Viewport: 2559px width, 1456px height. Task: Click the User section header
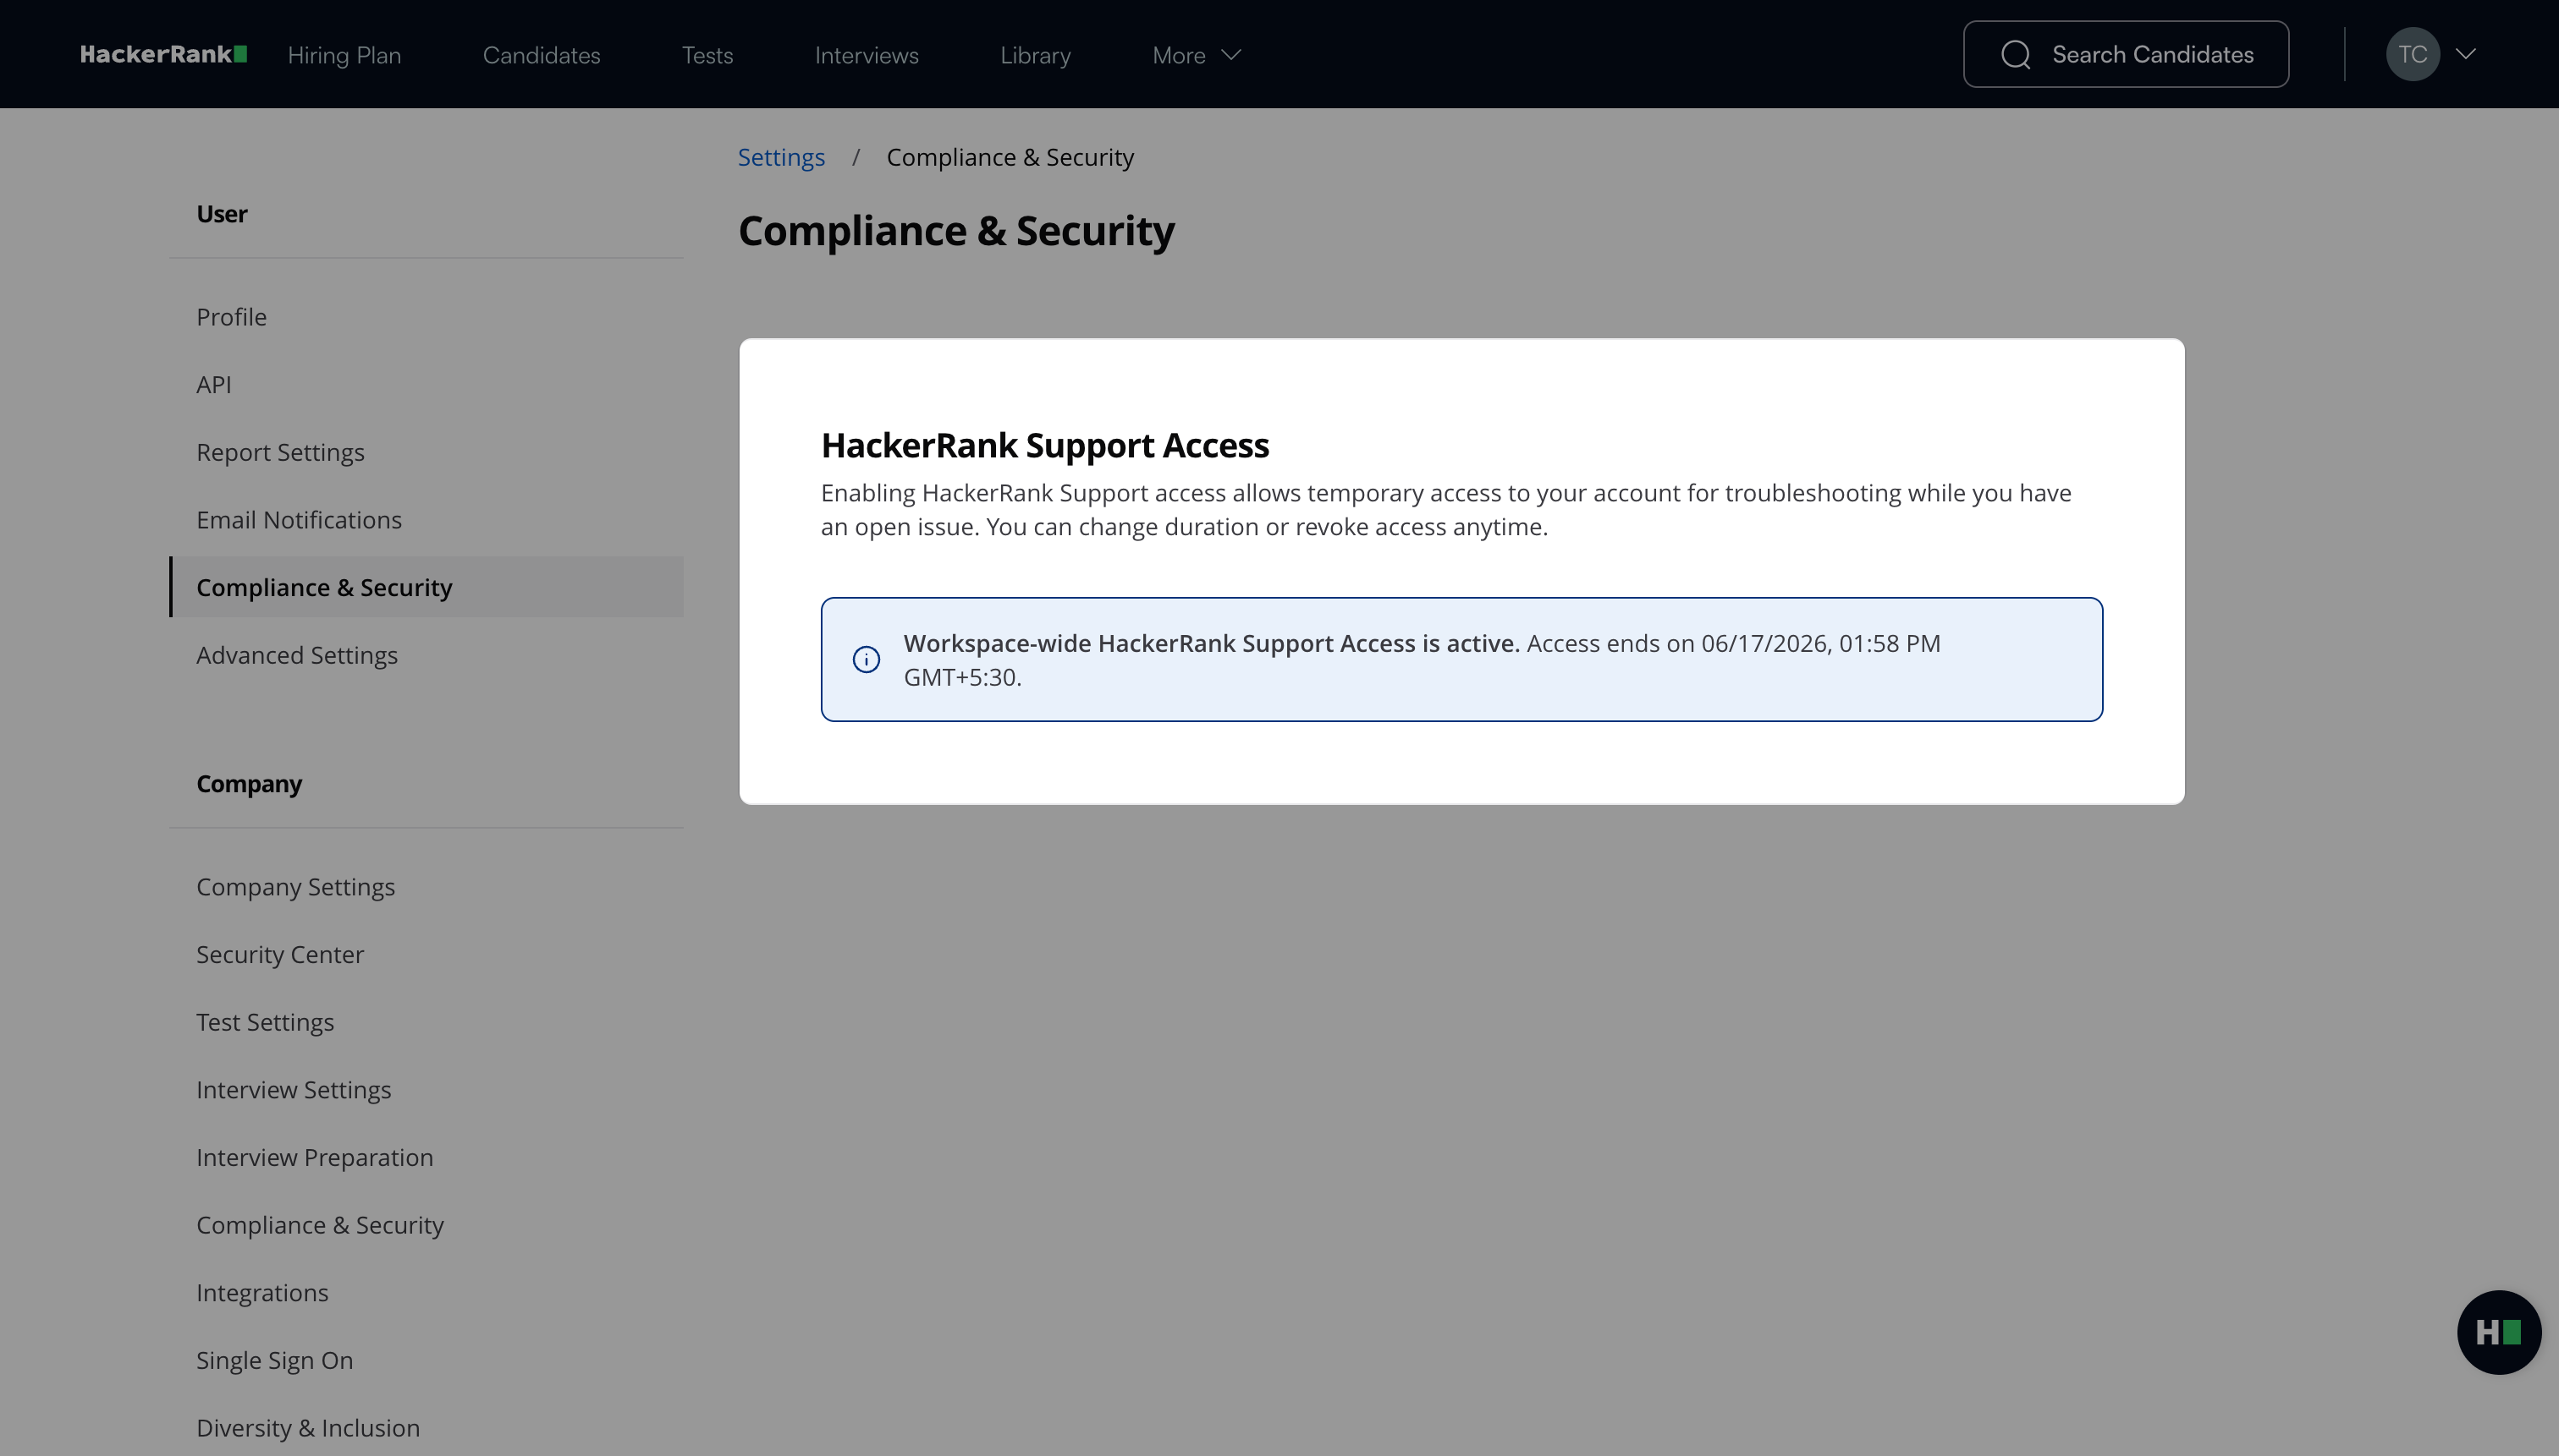pos(221,214)
